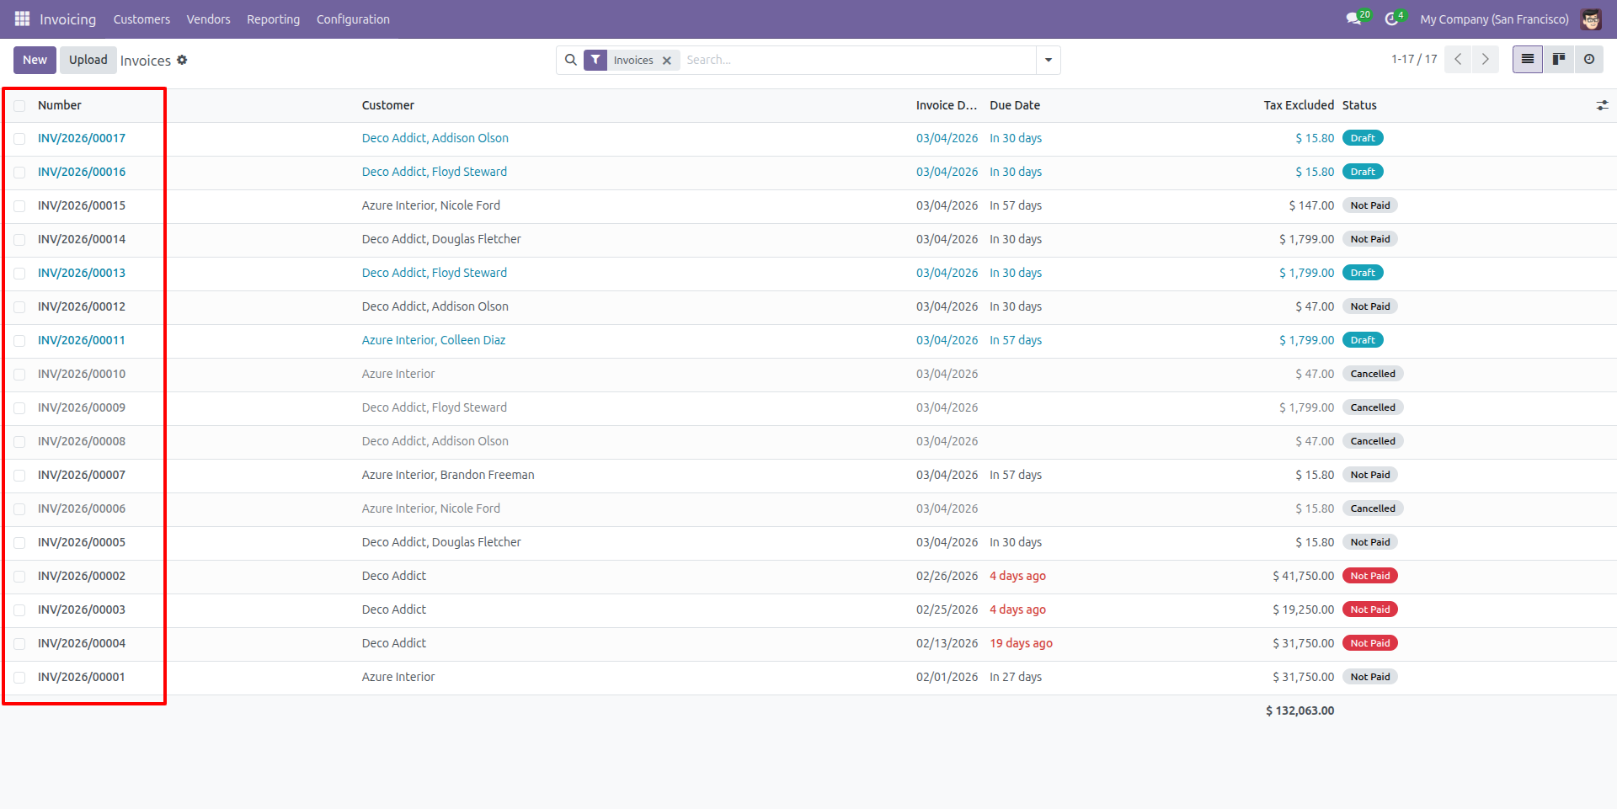Check the box for INV/2026/00013
This screenshot has height=809, width=1617.
pyautogui.click(x=19, y=274)
